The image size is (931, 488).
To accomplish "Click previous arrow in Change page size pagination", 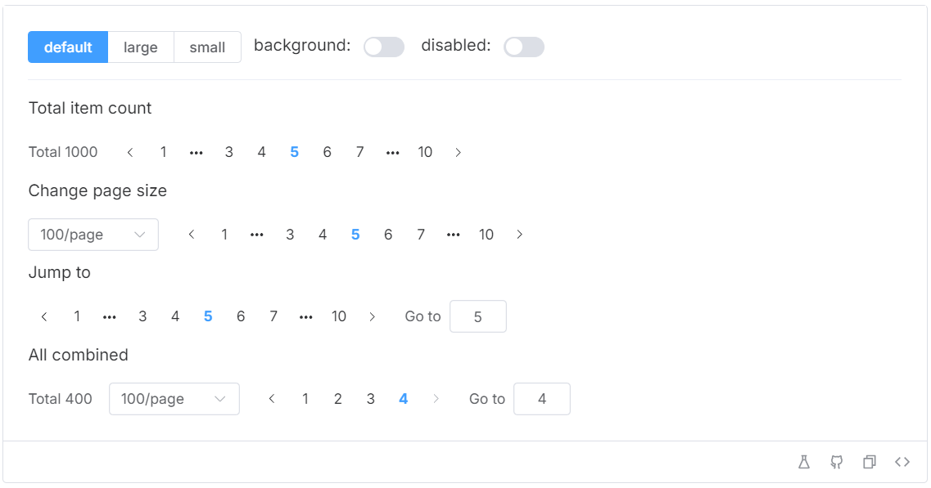I will click(x=192, y=235).
